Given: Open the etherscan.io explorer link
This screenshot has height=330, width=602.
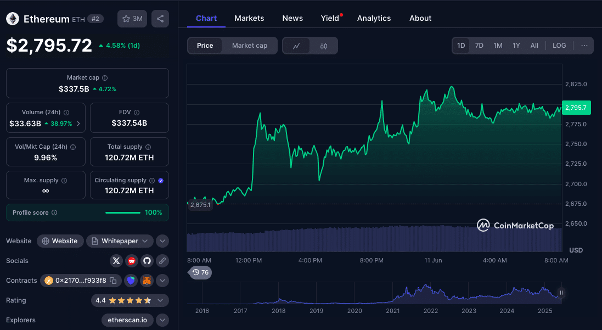Looking at the screenshot, I should click(127, 320).
